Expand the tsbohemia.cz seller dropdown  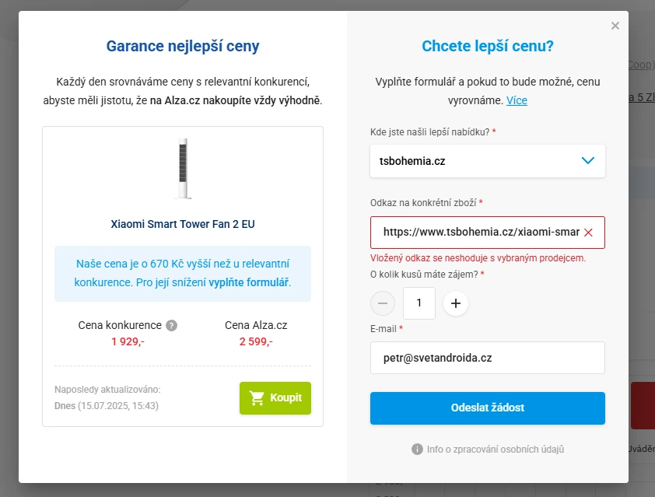coord(488,161)
